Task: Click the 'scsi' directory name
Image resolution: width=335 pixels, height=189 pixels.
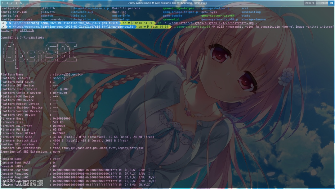Action: click(245, 8)
